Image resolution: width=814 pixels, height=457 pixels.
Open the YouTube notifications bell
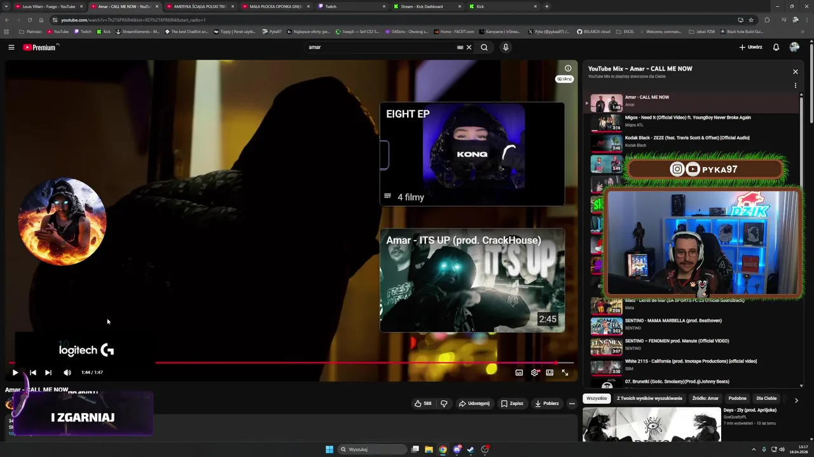(776, 47)
